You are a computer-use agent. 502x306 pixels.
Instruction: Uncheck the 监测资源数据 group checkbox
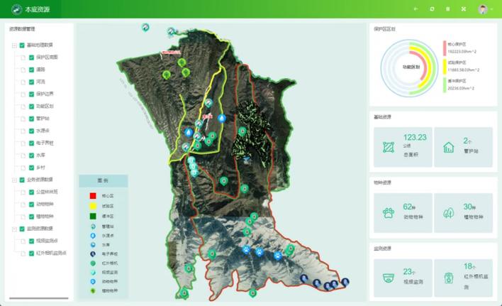(x=22, y=229)
